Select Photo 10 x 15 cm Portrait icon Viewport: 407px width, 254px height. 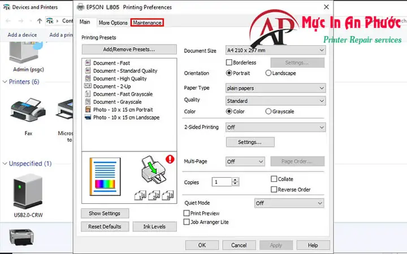pyautogui.click(x=88, y=110)
